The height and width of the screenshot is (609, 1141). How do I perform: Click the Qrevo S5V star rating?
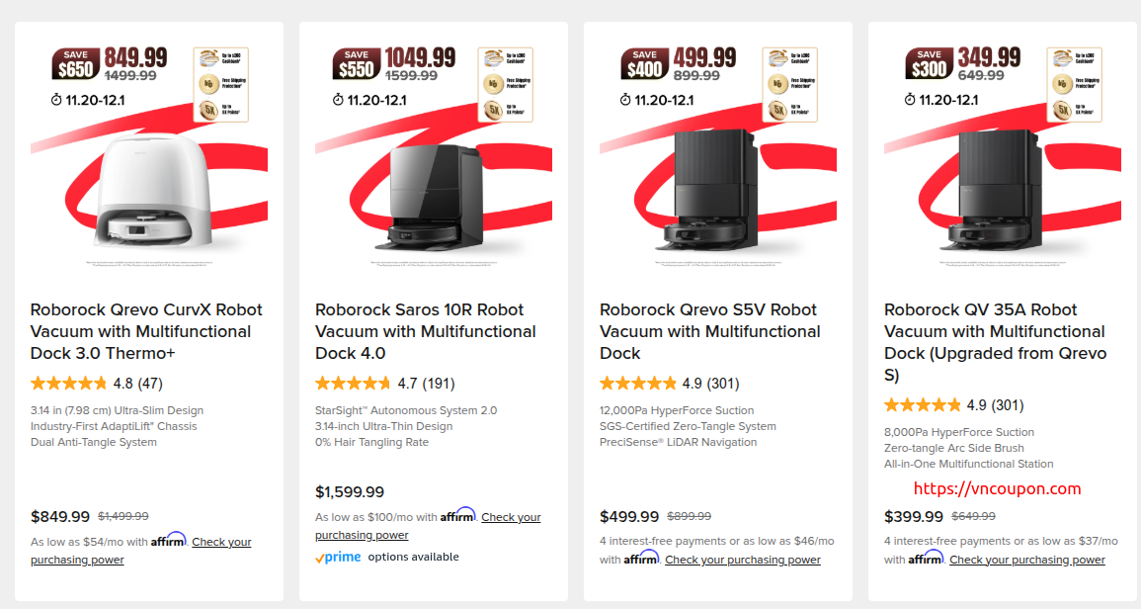[x=638, y=384]
